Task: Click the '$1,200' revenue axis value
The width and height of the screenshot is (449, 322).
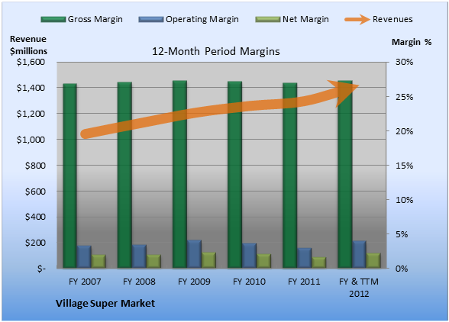Action: (x=31, y=114)
